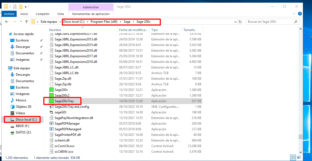Click the file list vertical scrollbar thumb
The image size is (312, 161).
tap(300, 137)
